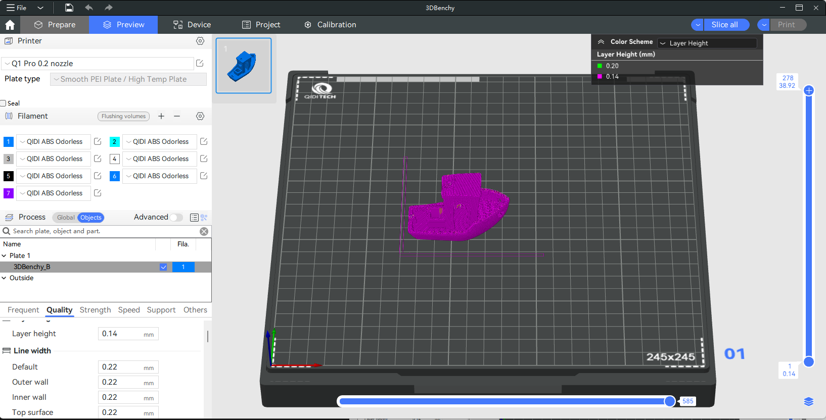Click the process settings icon beside Advanced
Viewport: 826px width, 420px height.
click(204, 218)
